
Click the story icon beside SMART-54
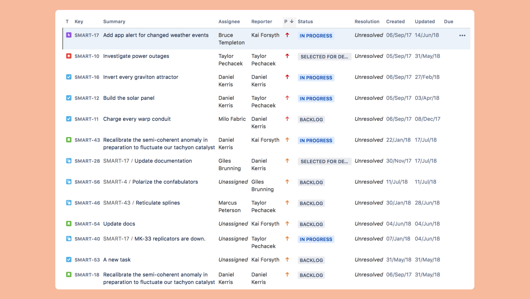click(x=68, y=224)
